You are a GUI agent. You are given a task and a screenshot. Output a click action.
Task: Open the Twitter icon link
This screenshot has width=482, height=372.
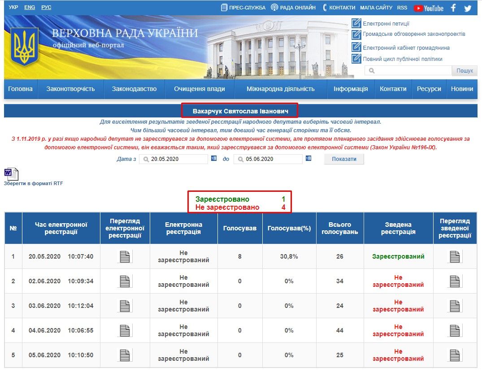point(468,8)
